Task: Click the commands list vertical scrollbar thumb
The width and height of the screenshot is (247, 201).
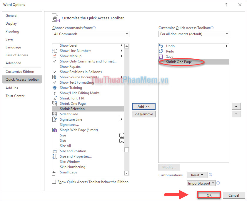Action: [126, 150]
